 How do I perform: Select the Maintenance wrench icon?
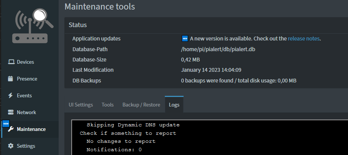click(11, 129)
